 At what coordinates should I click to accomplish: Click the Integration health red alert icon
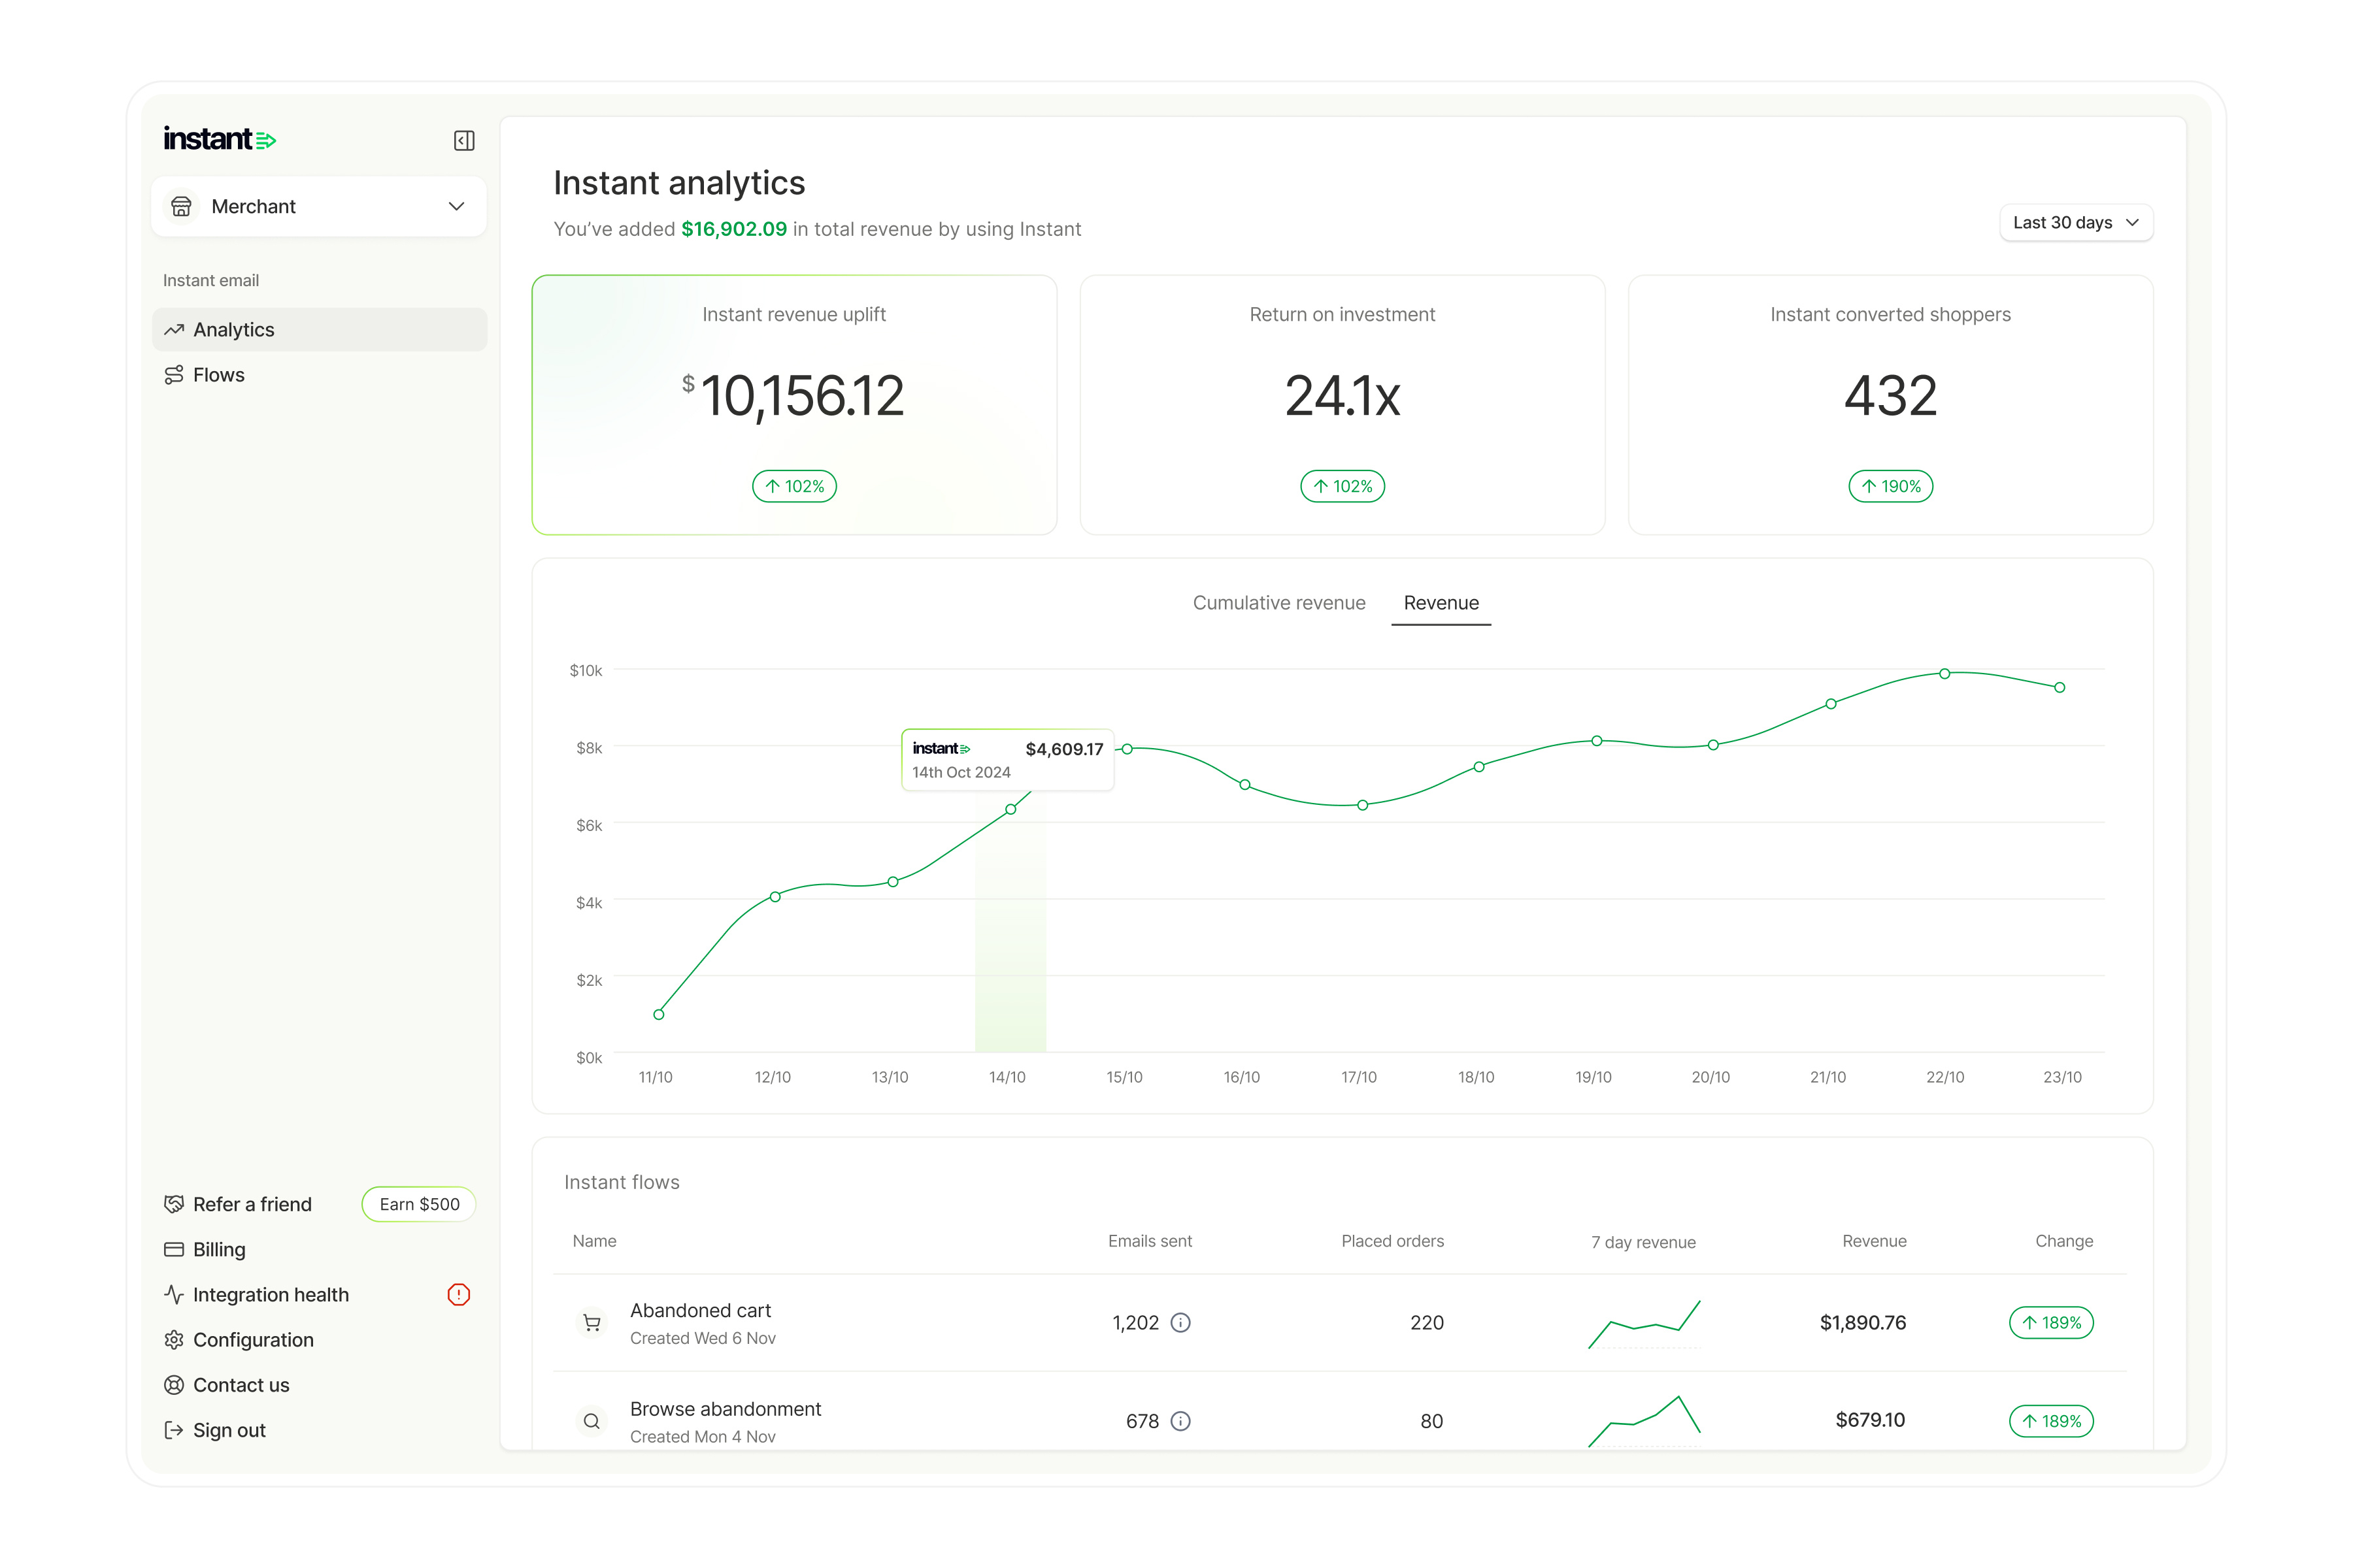click(459, 1294)
